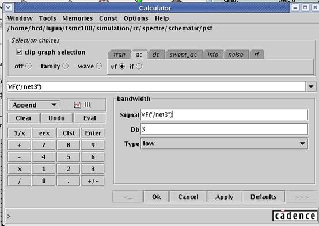Click the reciprocal 1/x key
Image resolution: width=319 pixels, height=226 pixels.
[20, 133]
